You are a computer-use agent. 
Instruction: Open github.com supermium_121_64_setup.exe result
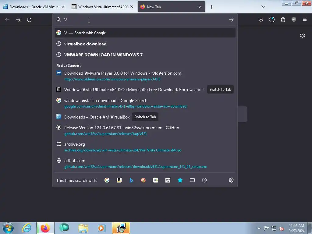point(145,164)
